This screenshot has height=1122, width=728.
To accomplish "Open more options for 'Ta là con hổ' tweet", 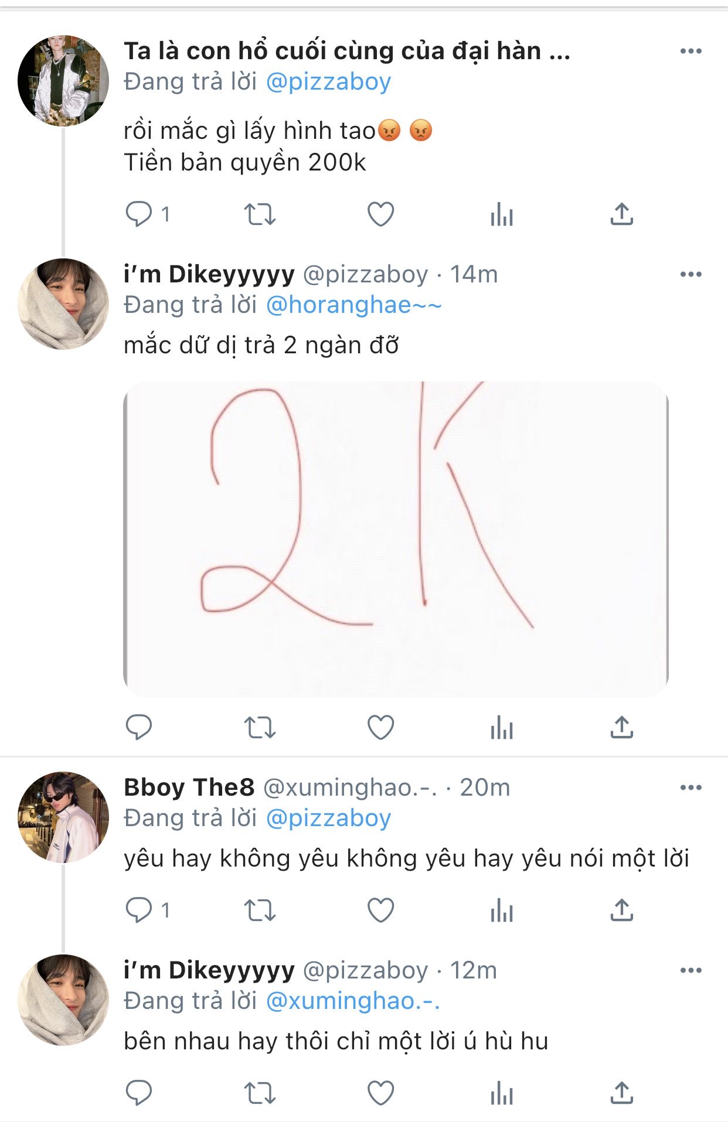I will pos(690,52).
